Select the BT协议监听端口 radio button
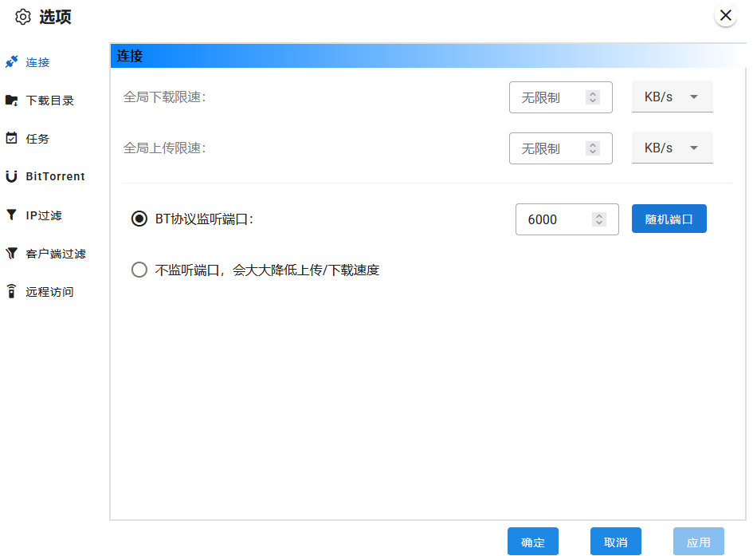The image size is (753, 556). [x=139, y=219]
